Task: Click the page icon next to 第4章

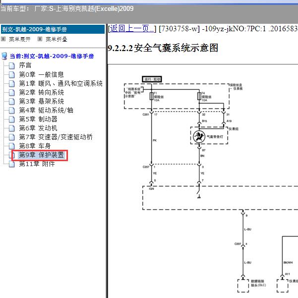Action: (x=12, y=111)
